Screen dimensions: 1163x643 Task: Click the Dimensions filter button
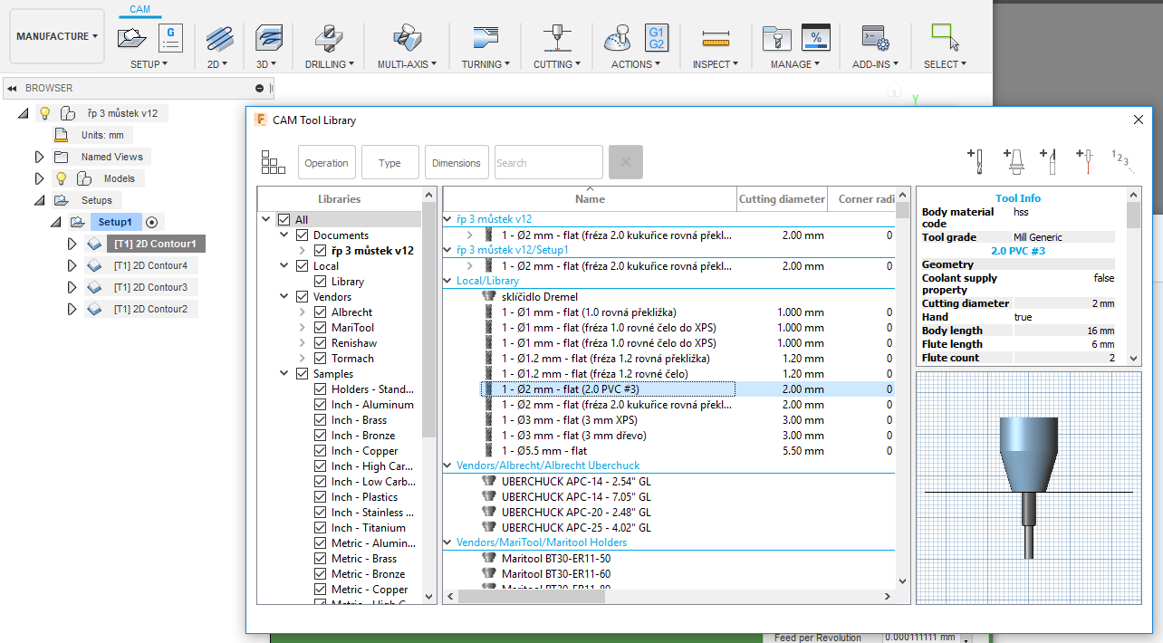click(457, 163)
